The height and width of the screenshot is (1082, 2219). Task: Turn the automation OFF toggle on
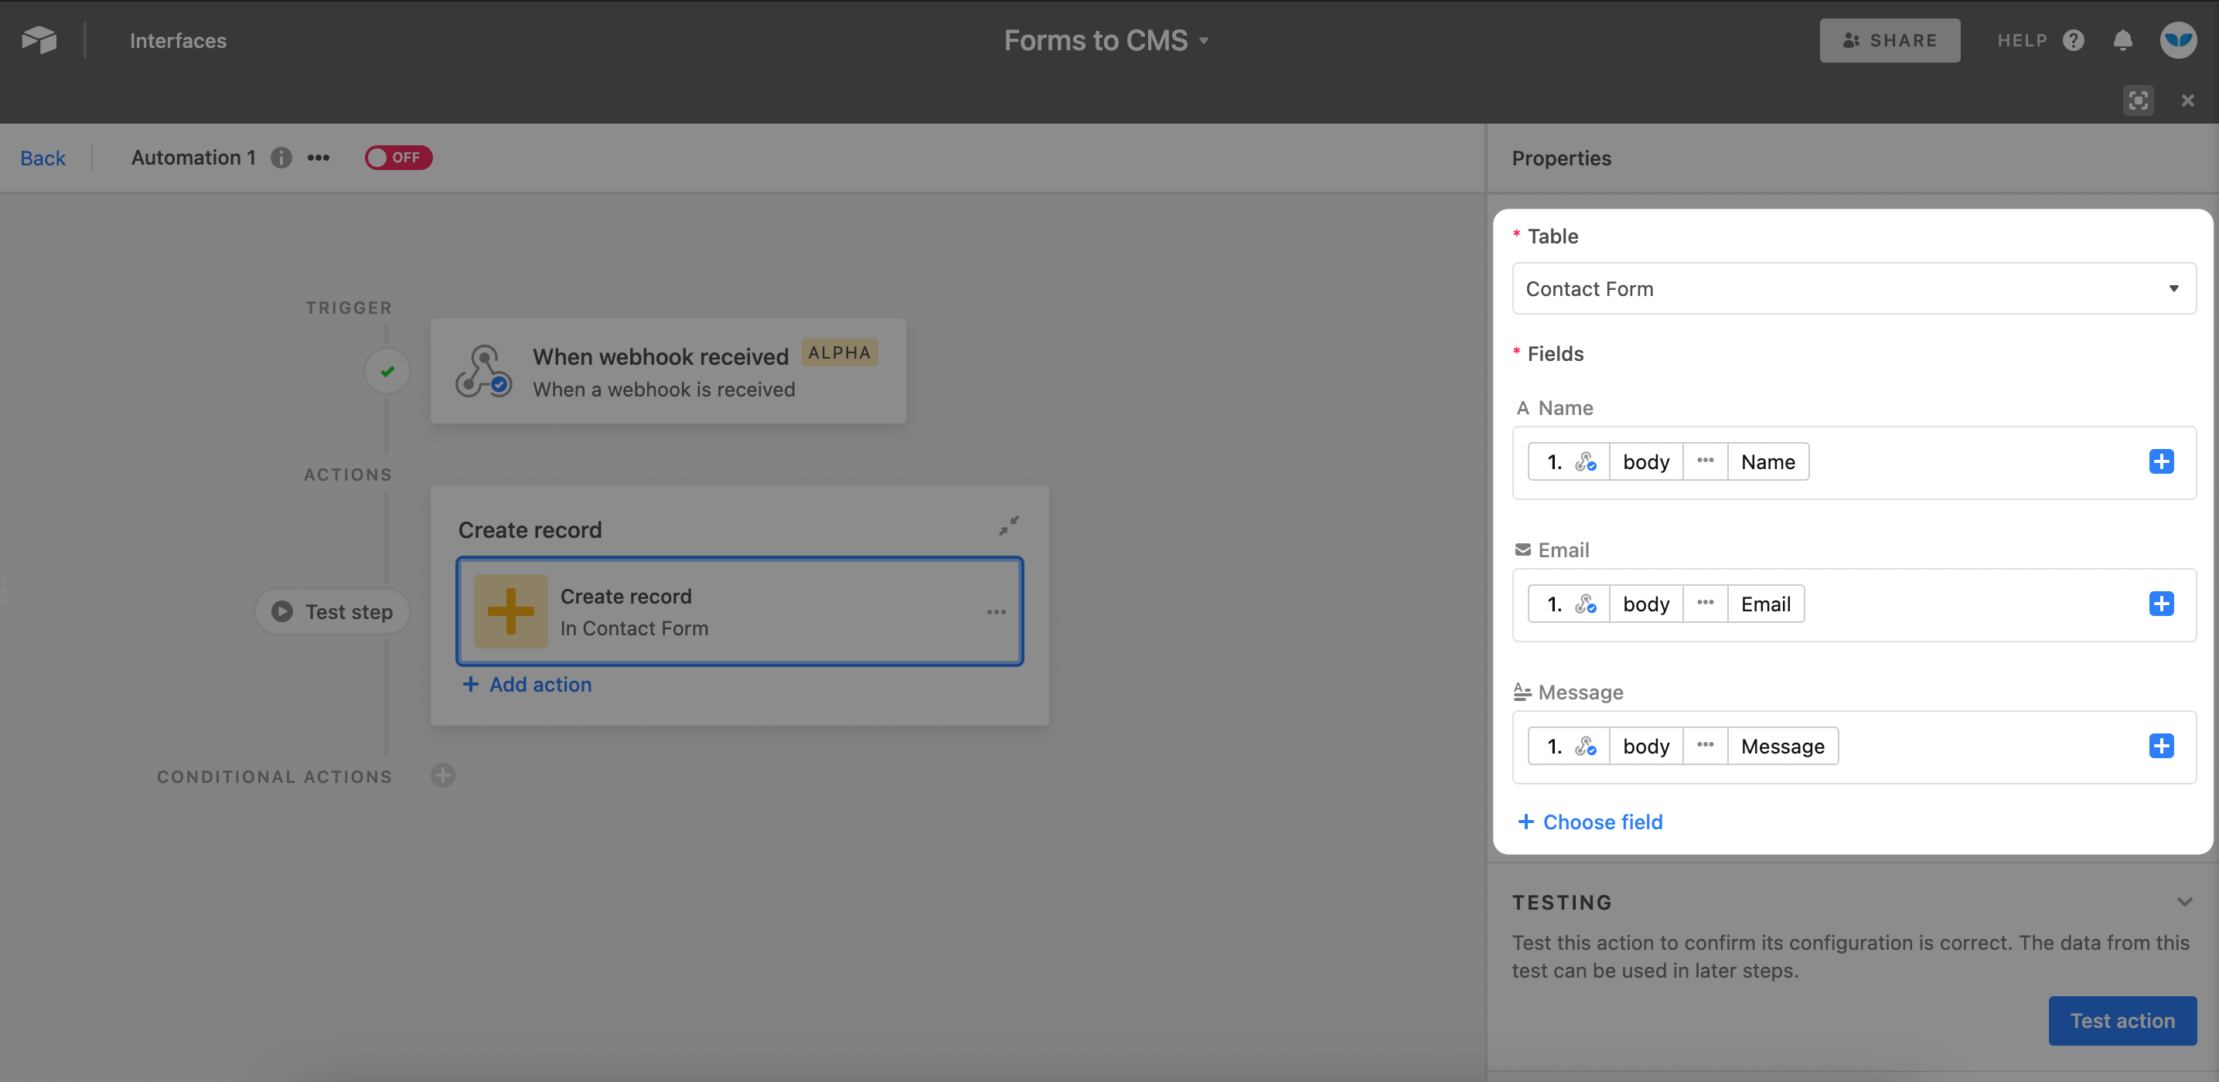coord(398,158)
